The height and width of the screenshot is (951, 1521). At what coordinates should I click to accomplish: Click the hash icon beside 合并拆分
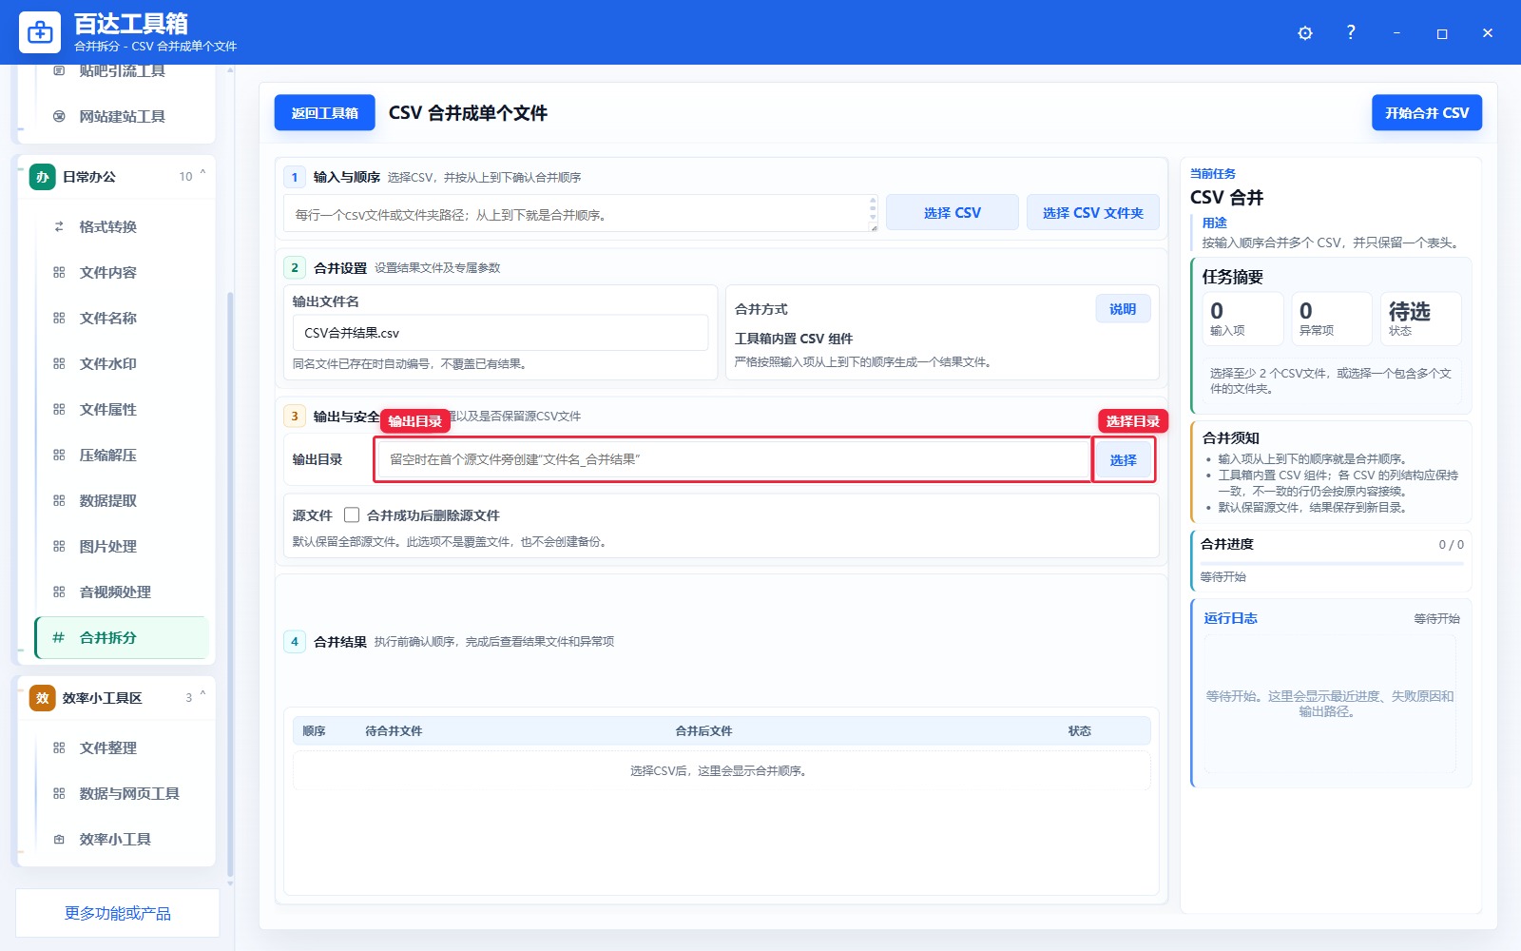pyautogui.click(x=59, y=637)
